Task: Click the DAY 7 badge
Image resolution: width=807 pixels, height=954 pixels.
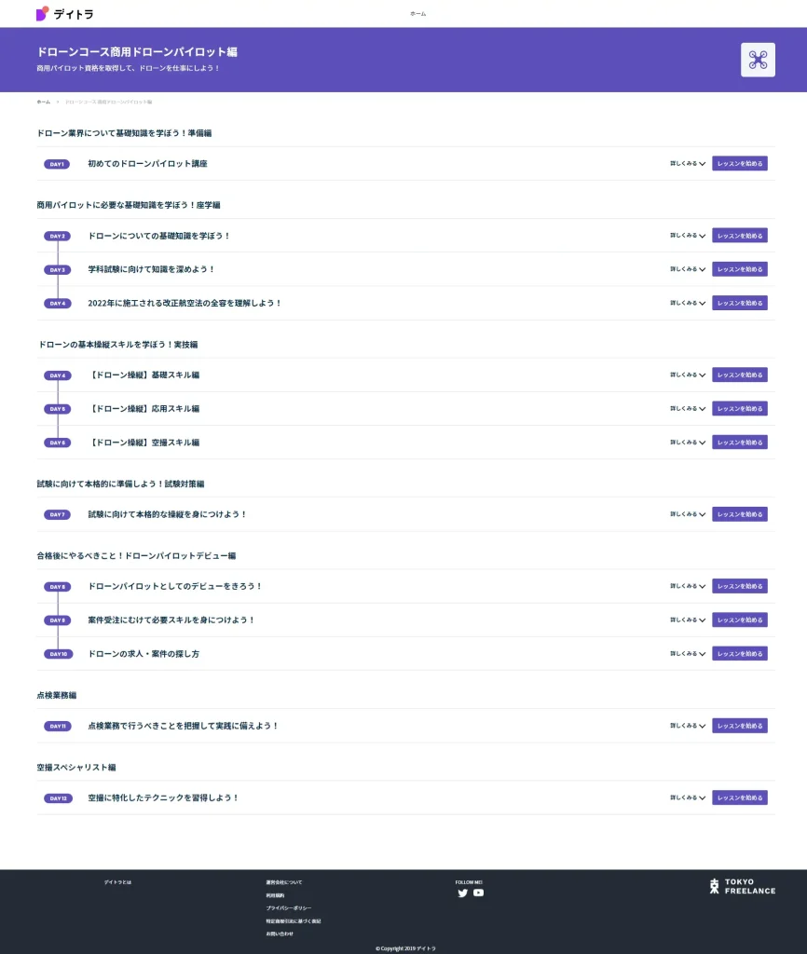Action: (x=57, y=515)
